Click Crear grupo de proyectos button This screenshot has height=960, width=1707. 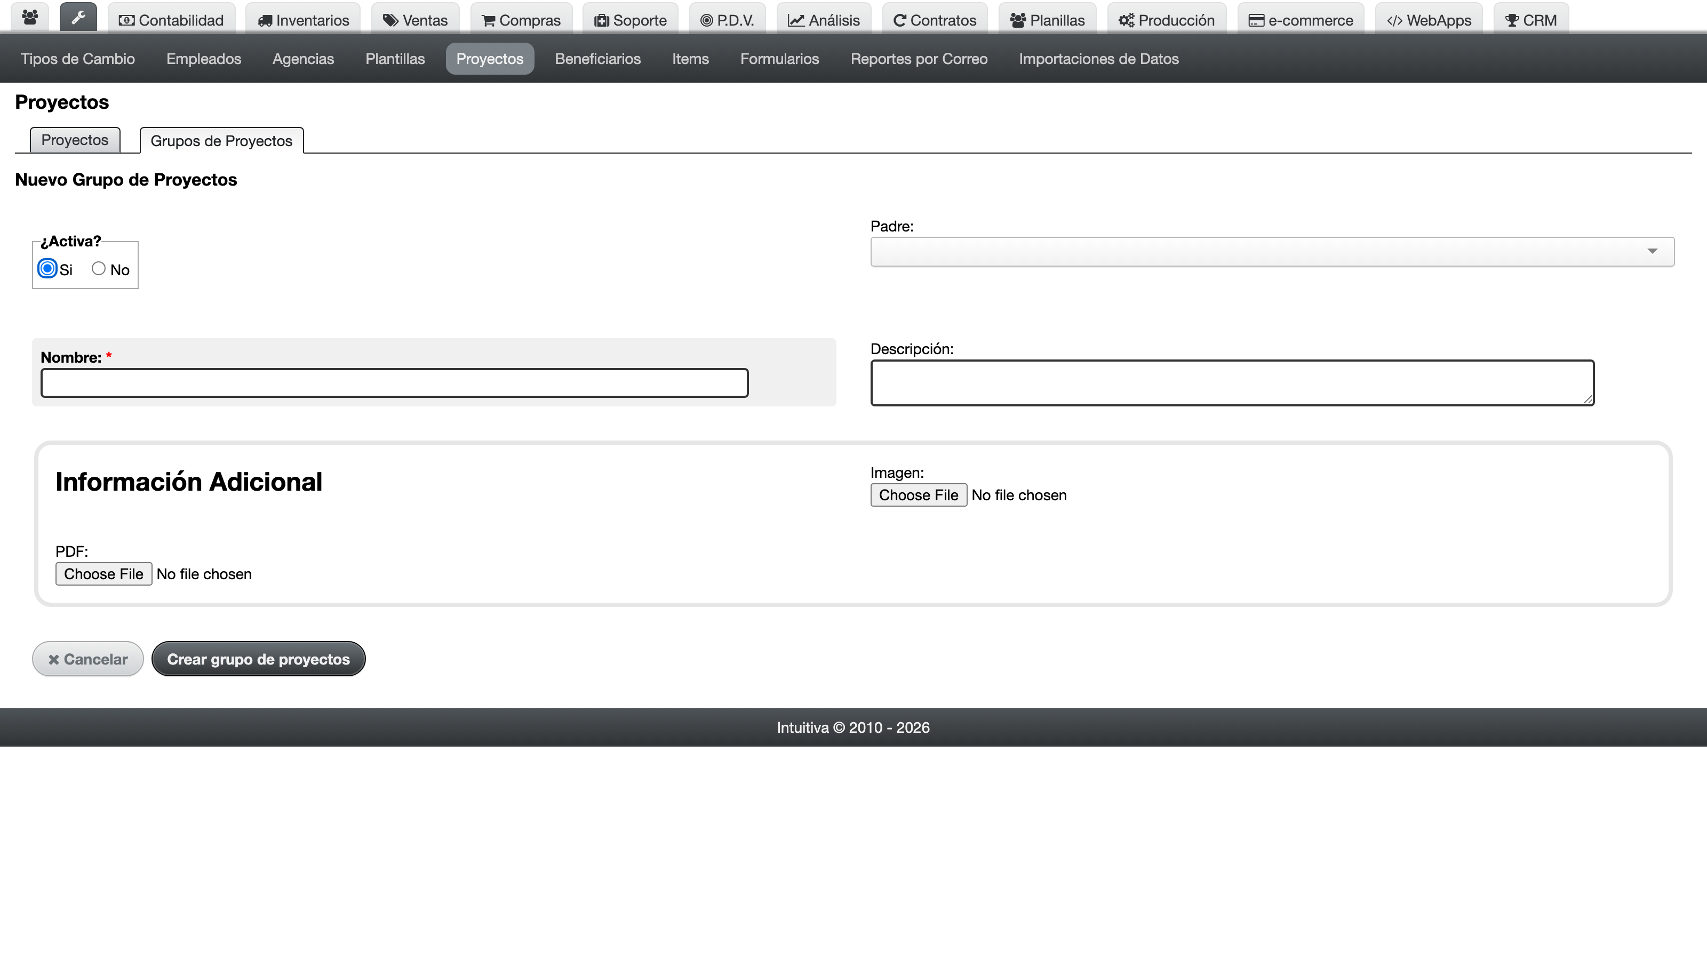click(258, 659)
